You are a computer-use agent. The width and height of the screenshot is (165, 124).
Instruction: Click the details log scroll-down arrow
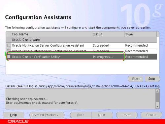(x=157, y=107)
